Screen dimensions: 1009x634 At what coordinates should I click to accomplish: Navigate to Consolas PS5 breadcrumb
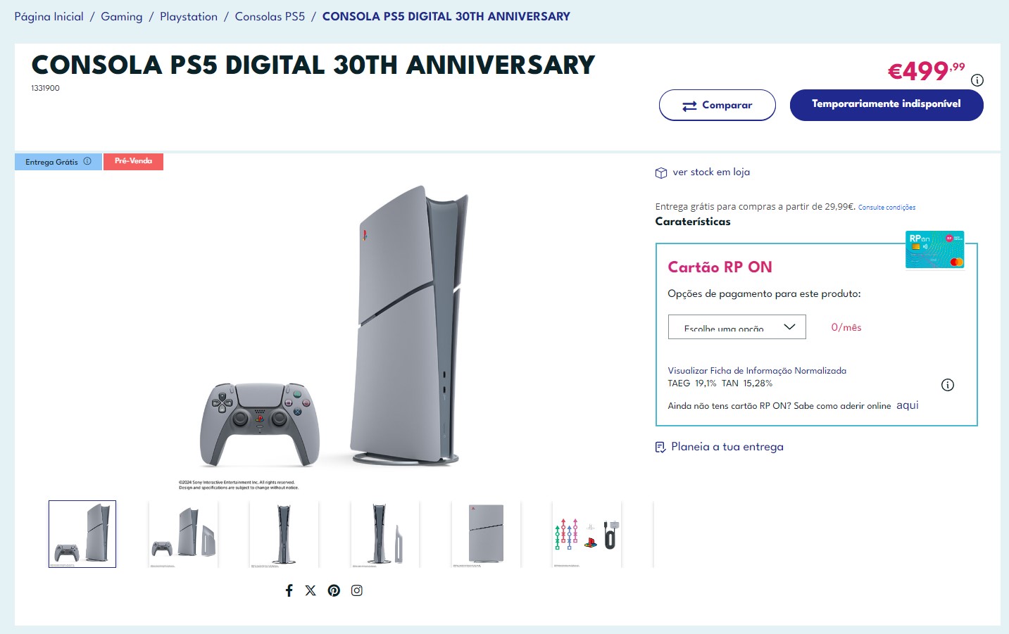click(x=270, y=16)
